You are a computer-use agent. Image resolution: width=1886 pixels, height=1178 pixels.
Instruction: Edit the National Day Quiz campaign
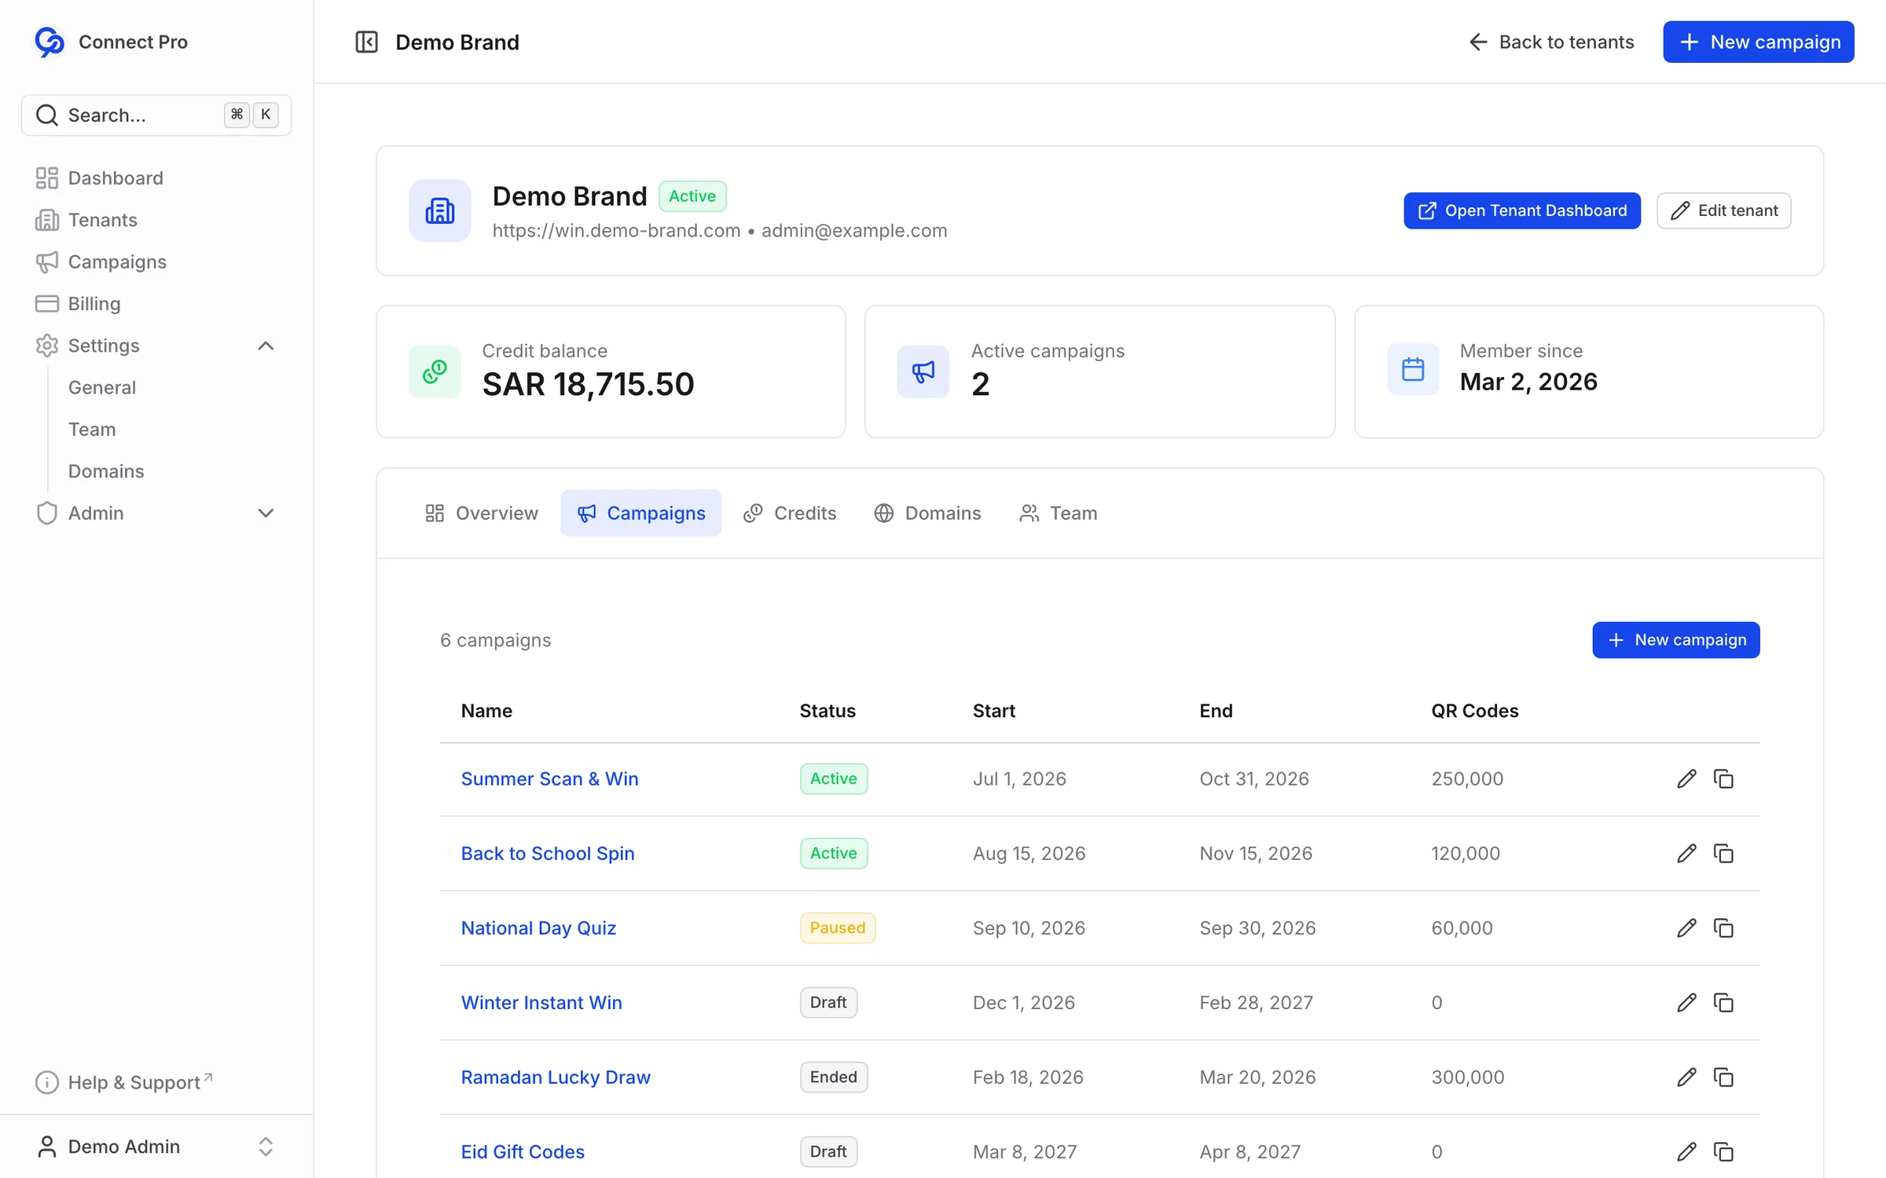[1686, 927]
